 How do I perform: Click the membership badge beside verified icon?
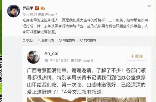[x=43, y=8]
